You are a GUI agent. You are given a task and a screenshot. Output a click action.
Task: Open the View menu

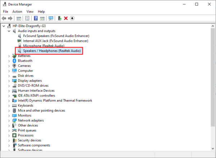tap(30, 12)
